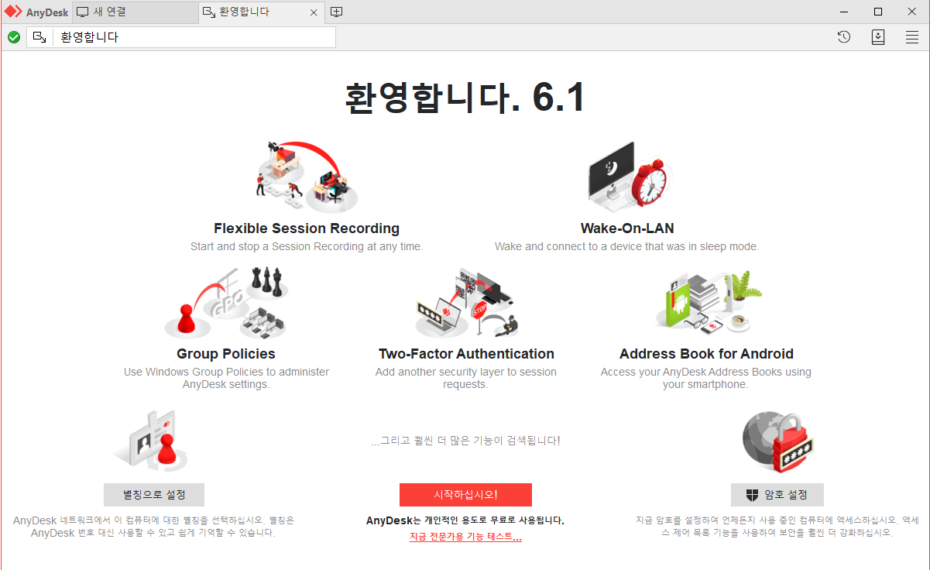This screenshot has width=930, height=570.
Task: Minimize the AnyDesk window
Action: tap(843, 12)
